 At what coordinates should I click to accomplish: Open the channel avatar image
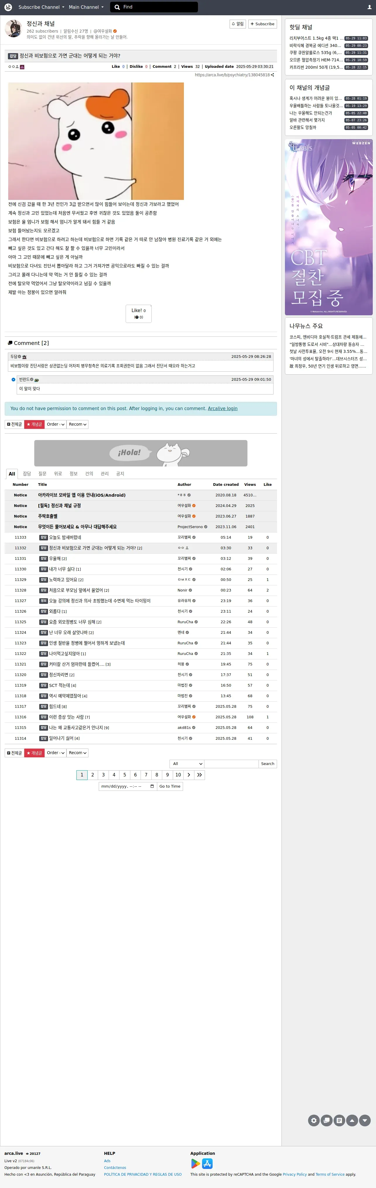13,28
